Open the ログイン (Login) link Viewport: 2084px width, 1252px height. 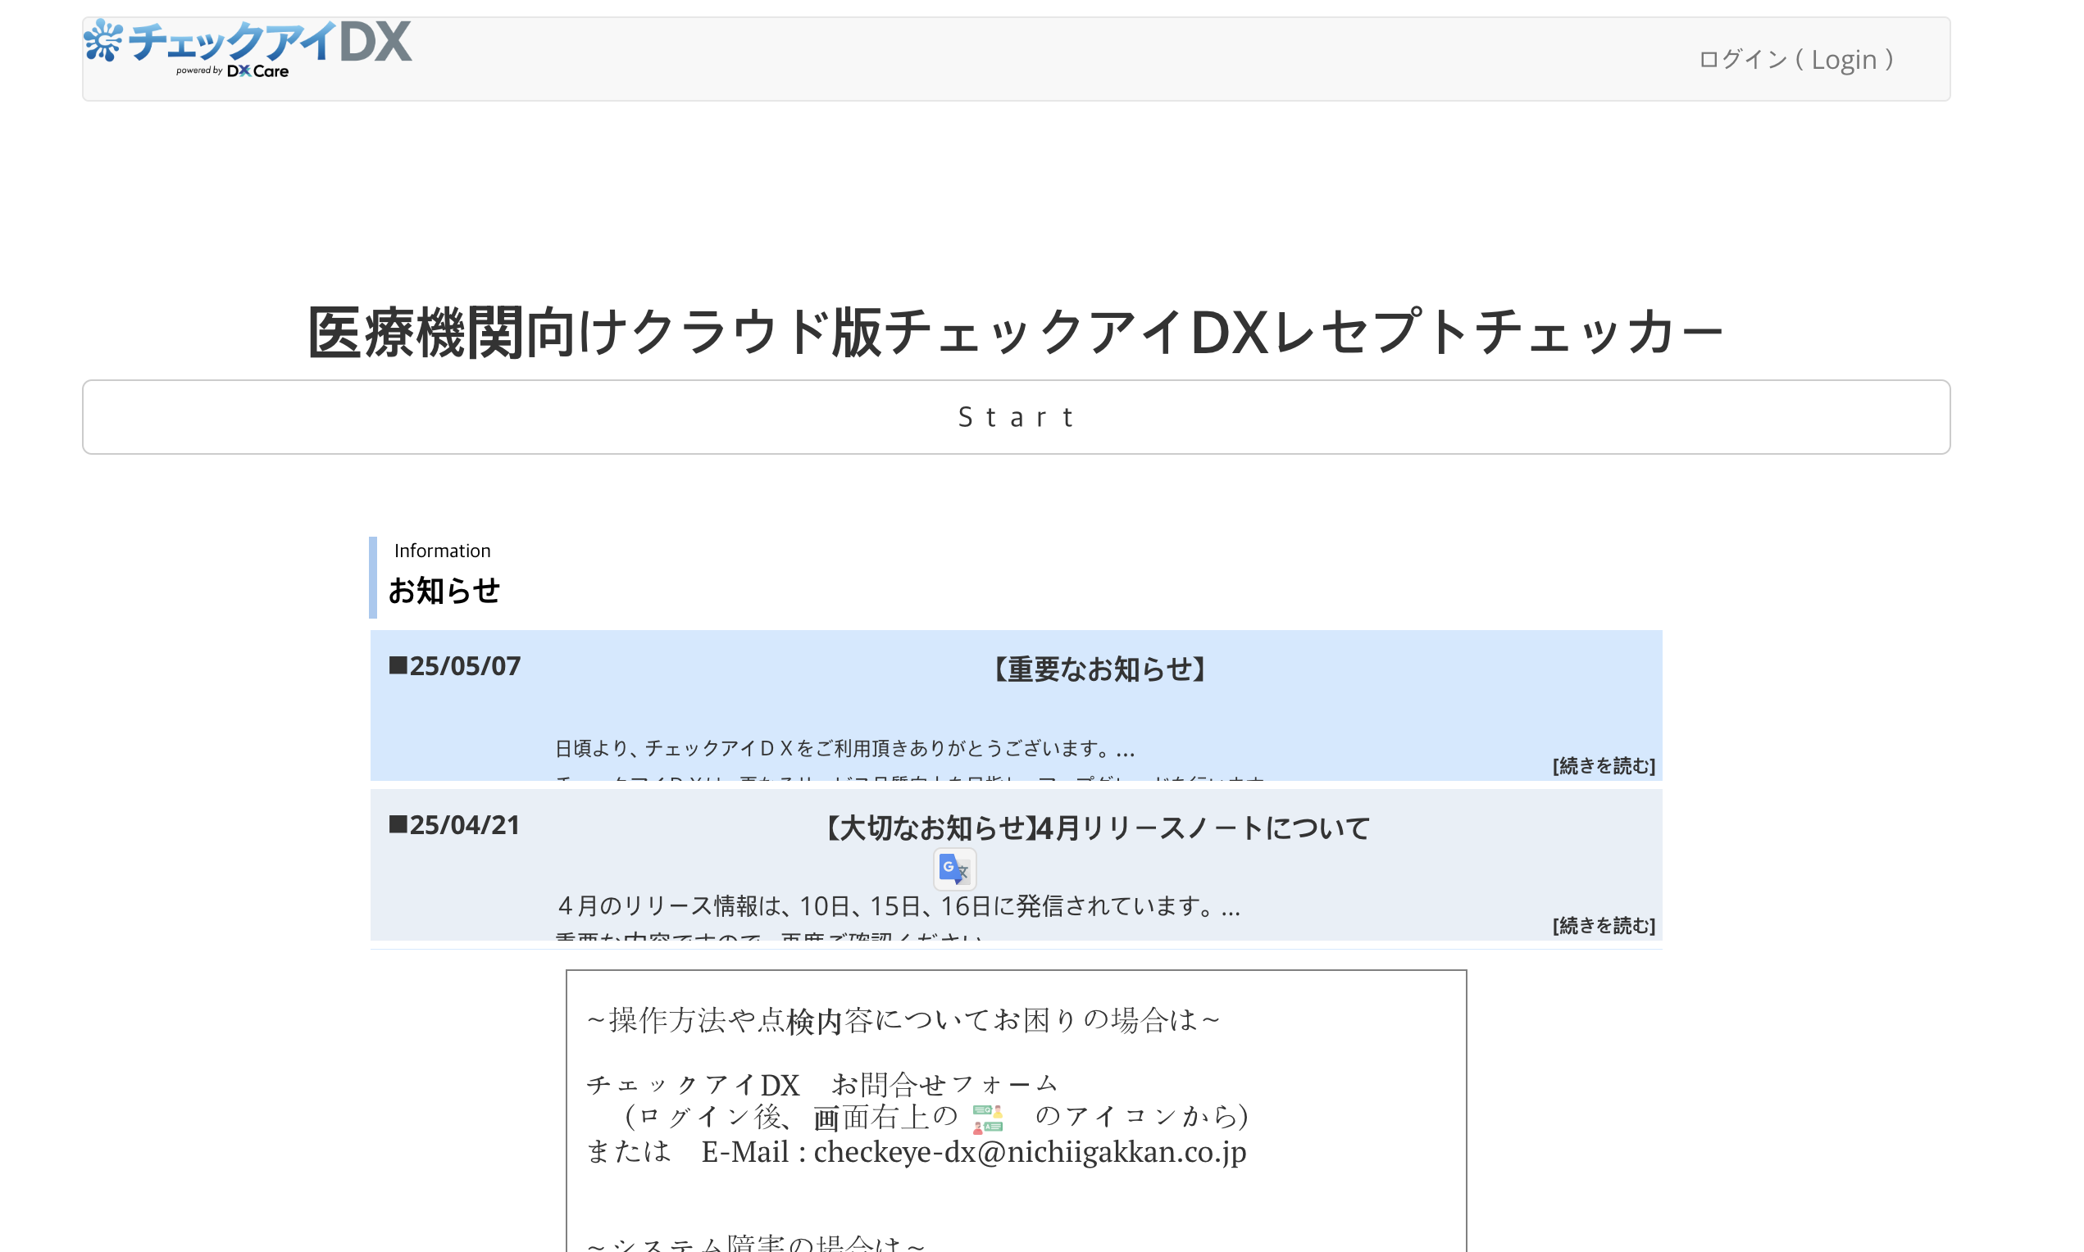pyautogui.click(x=1795, y=59)
